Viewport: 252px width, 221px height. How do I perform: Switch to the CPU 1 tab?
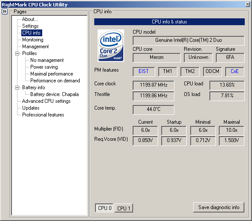[124, 208]
